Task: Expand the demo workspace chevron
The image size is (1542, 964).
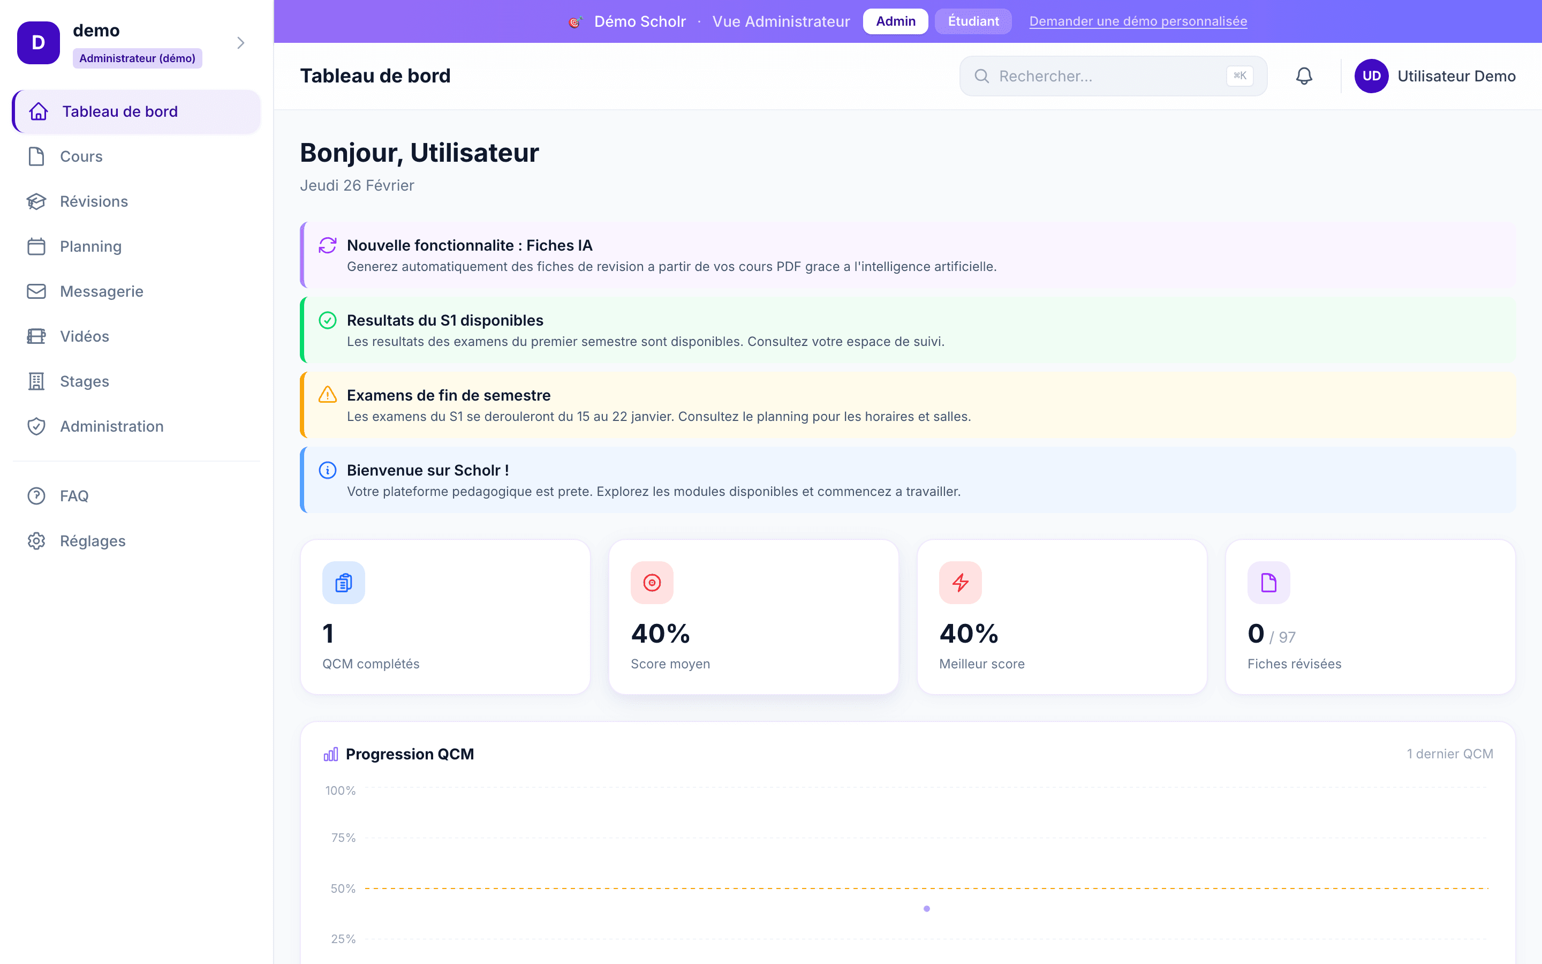Action: coord(240,43)
